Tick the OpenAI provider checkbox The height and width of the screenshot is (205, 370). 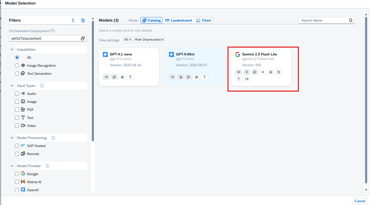click(17, 190)
